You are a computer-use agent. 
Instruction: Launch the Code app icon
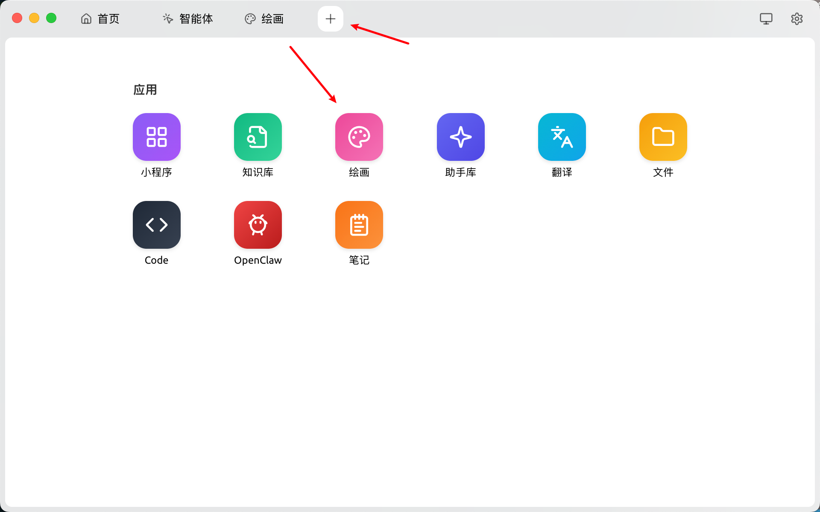157,225
